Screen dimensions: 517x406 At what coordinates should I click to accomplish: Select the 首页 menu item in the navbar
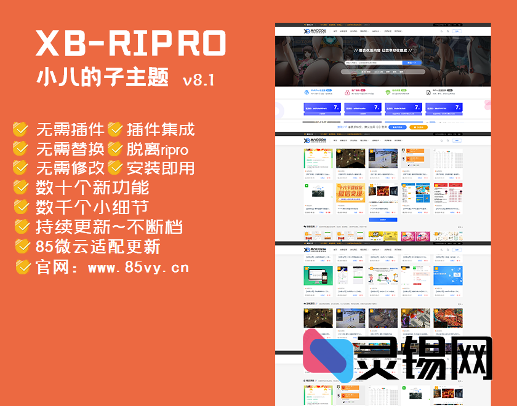coord(334,31)
